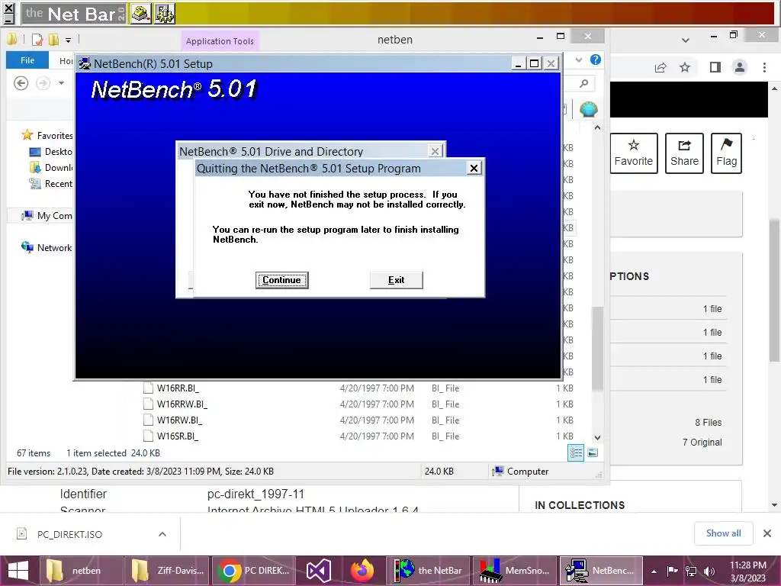Bookmark this page with star icon
This screenshot has width=781, height=586.
point(686,67)
